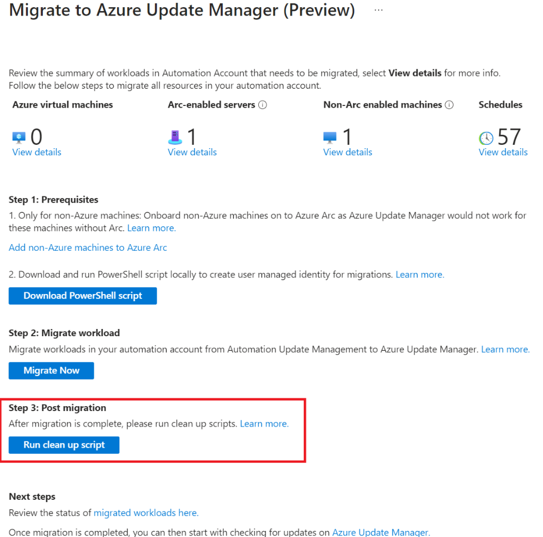Open Add non-Azure machines to Azure Arc

[88, 248]
